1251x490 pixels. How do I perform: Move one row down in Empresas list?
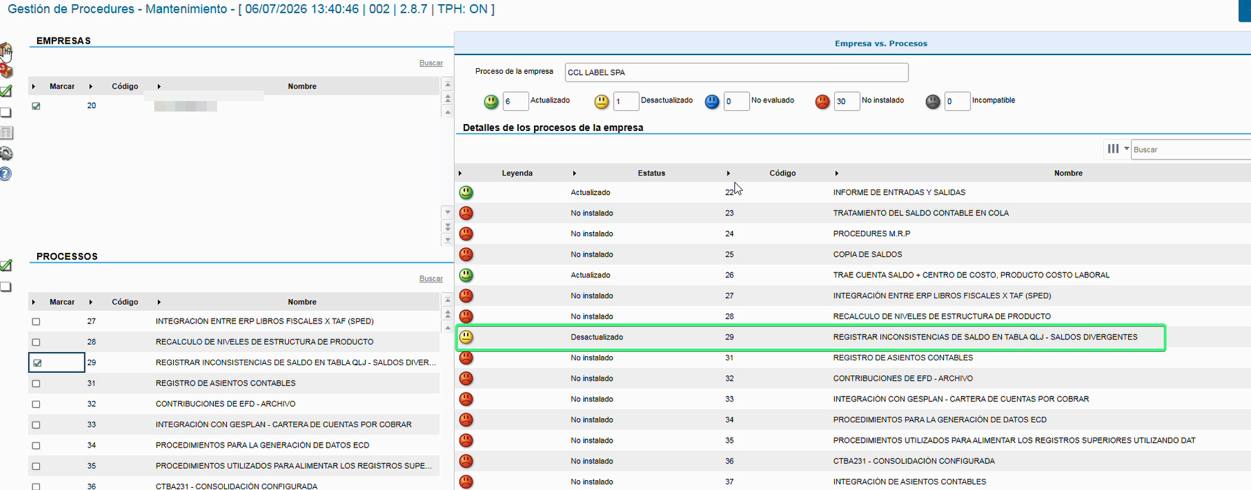447,211
